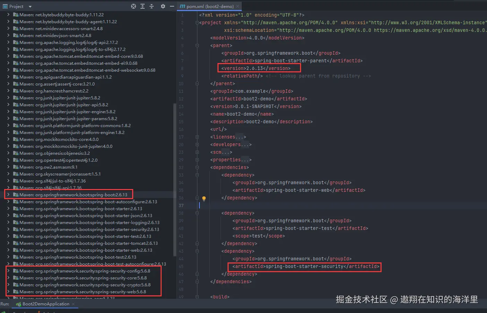Expand the apiguardian-api:1.1.2 node
The image size is (487, 313).
pyautogui.click(x=8, y=77)
